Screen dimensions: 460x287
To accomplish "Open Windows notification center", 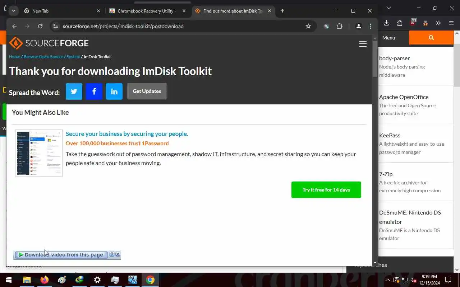I will coord(448,280).
